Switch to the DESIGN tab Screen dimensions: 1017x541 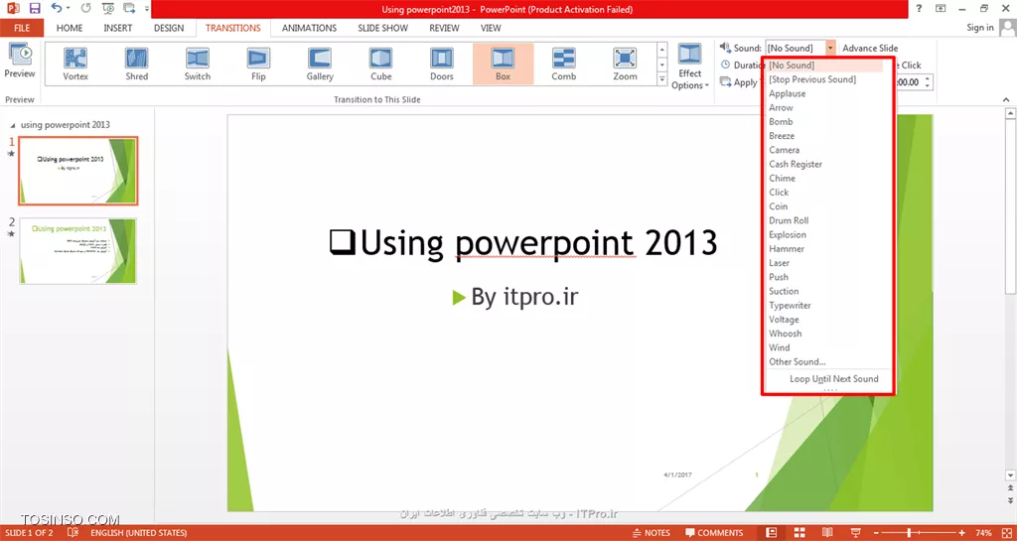coord(169,28)
